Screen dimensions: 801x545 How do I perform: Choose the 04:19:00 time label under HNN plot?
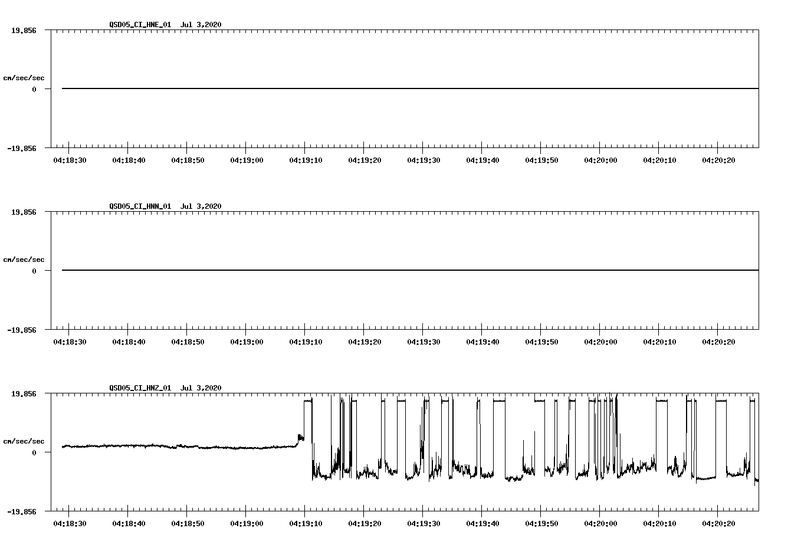(247, 342)
